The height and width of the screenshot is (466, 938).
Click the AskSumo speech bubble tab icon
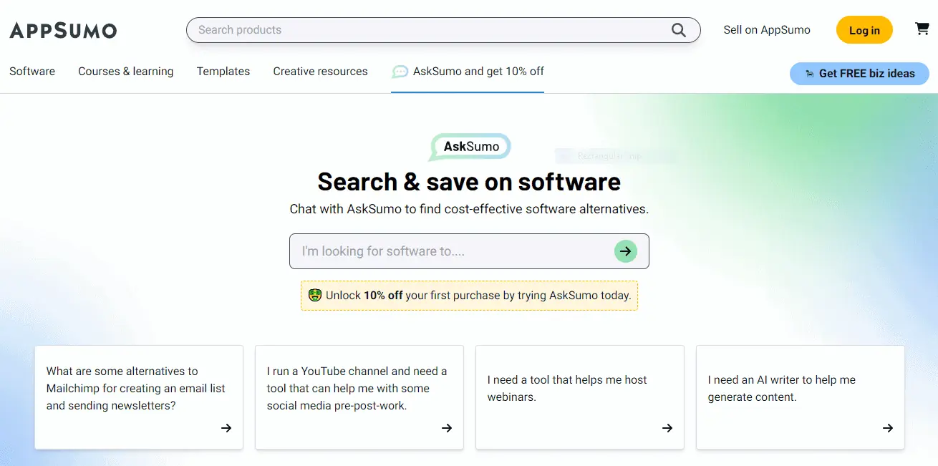pos(400,72)
